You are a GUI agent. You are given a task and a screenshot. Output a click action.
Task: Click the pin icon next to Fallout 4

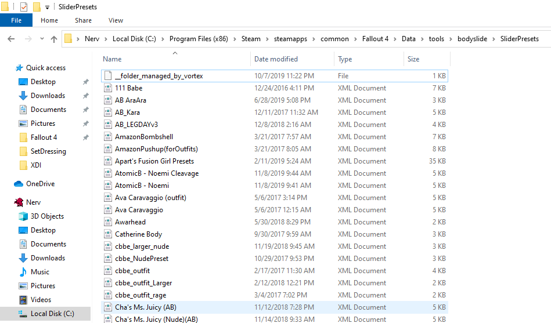click(x=85, y=137)
